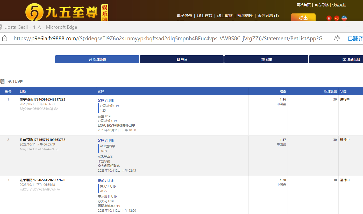
Task: Select the Hong Kong flag language icon
Action: 329,18
